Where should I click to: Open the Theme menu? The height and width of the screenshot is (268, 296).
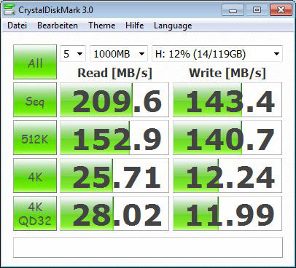[x=102, y=25]
